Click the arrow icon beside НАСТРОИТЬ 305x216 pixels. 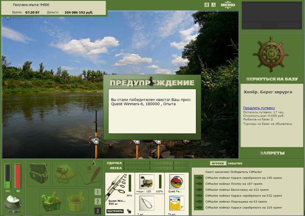pyautogui.click(x=129, y=211)
